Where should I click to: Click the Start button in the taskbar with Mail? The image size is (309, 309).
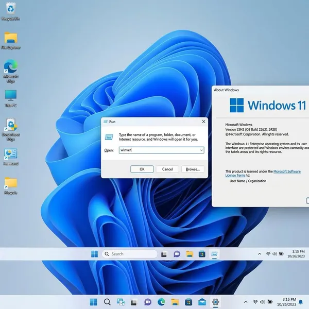[94, 302]
